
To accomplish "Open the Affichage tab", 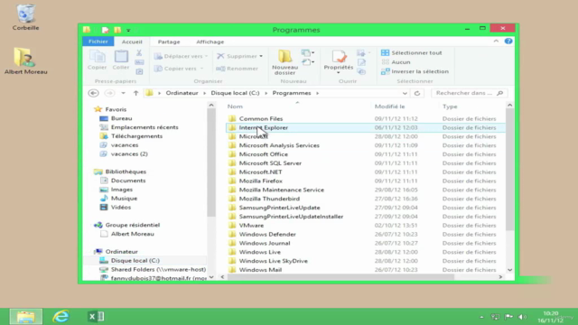I will [x=210, y=42].
